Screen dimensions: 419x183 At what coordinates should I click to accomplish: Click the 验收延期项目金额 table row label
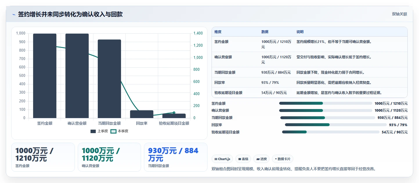pyautogui.click(x=228, y=93)
